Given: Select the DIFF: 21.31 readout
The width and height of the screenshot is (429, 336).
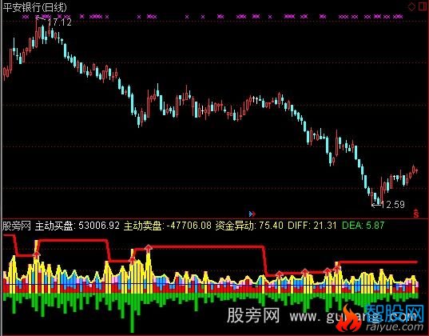Looking at the screenshot, I should pyautogui.click(x=312, y=226).
